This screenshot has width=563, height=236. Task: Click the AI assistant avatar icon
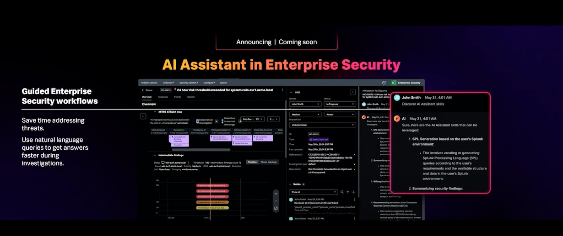click(x=396, y=118)
